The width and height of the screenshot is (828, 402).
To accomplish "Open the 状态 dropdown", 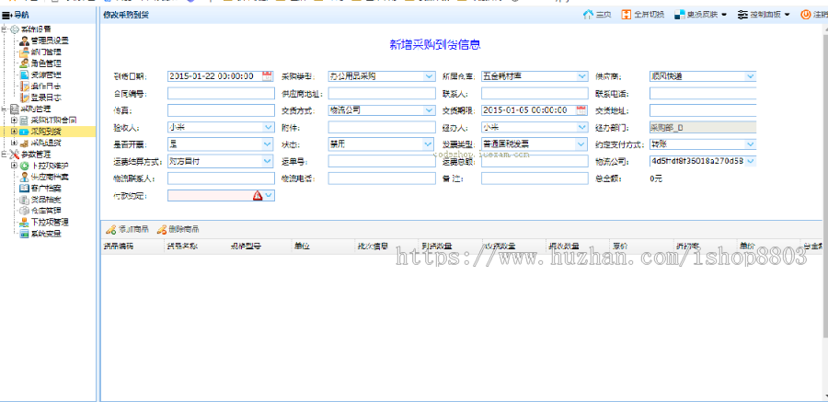I will [x=429, y=144].
